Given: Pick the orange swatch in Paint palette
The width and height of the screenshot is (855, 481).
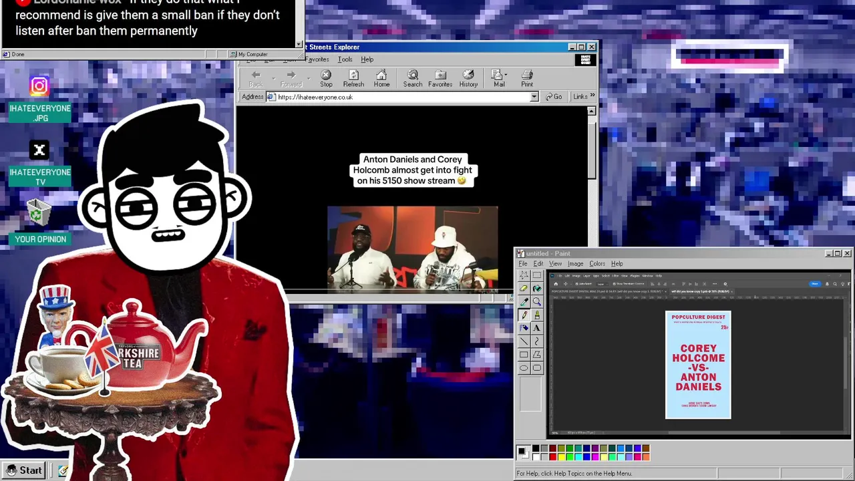Looking at the screenshot, I should click(645, 457).
